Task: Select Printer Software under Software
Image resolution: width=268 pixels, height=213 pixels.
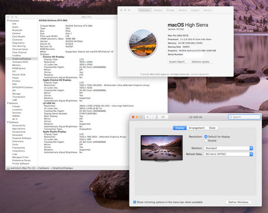Action: point(21,164)
